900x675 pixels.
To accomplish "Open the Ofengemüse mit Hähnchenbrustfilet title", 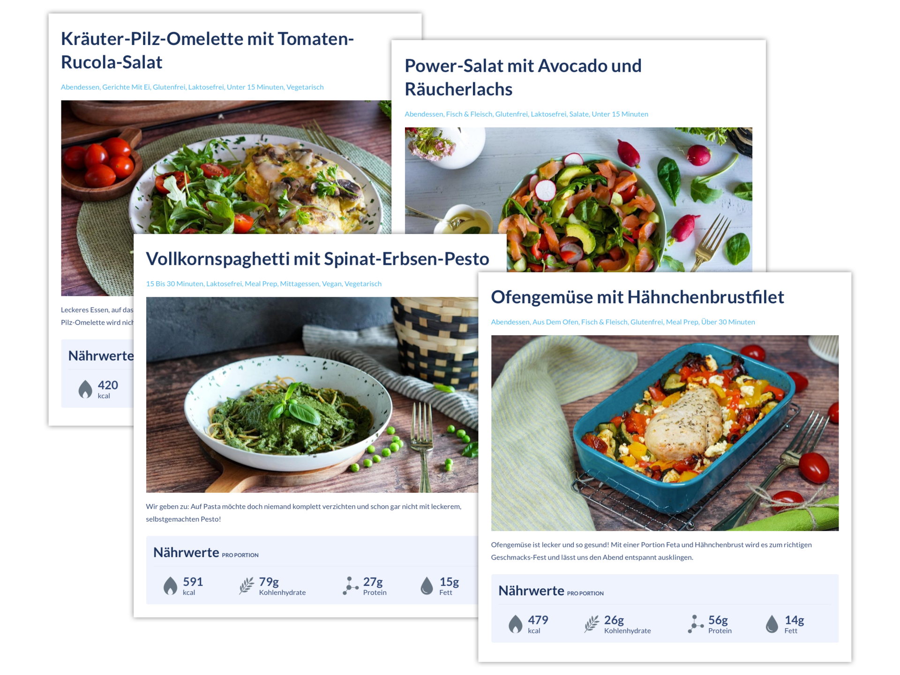I will pos(637,297).
